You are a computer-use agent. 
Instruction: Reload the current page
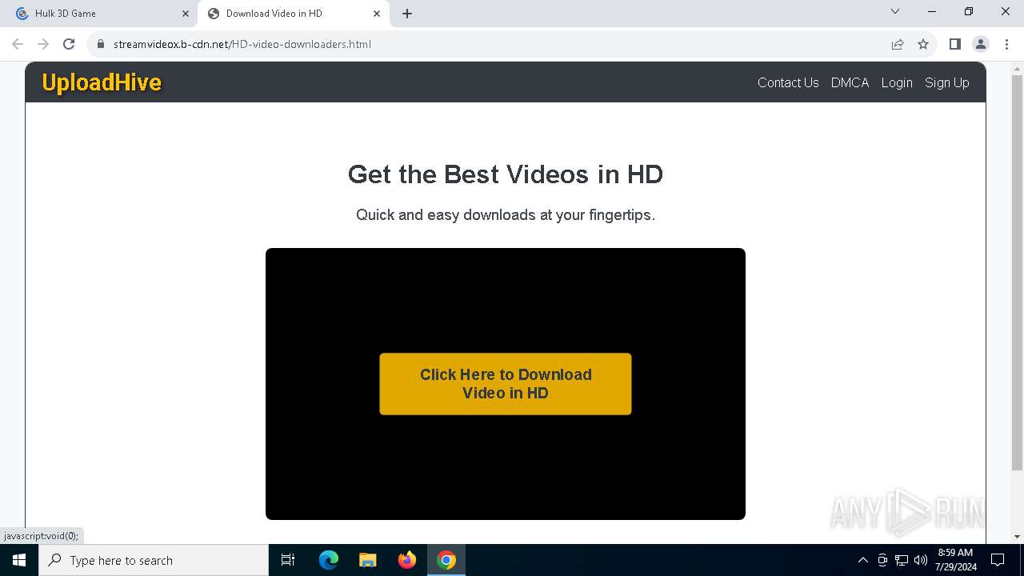click(x=69, y=44)
